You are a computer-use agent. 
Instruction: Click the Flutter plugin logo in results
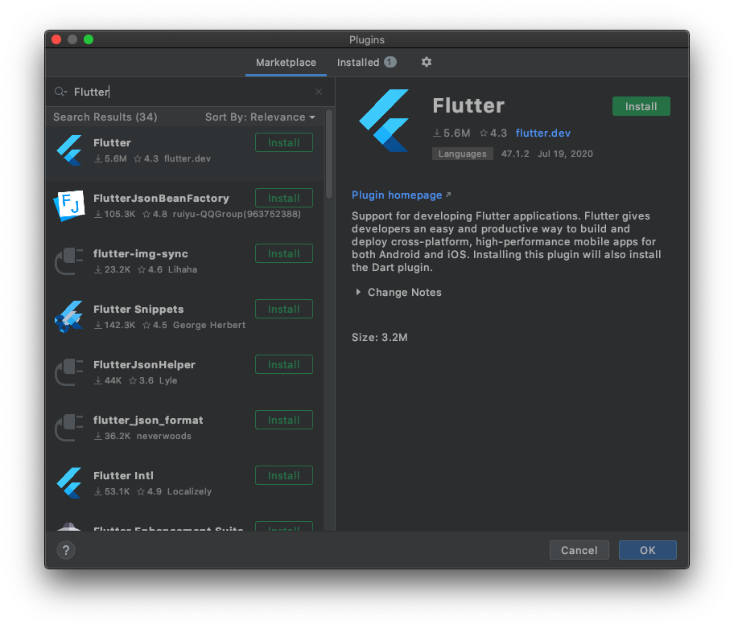click(x=69, y=150)
